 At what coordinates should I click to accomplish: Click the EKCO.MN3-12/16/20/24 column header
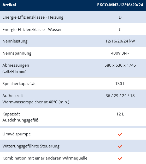pos(120,5)
